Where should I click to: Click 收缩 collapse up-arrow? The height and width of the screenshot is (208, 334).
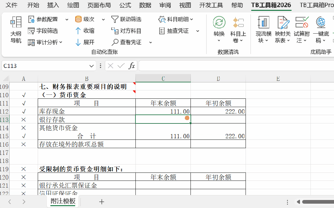pos(78,31)
